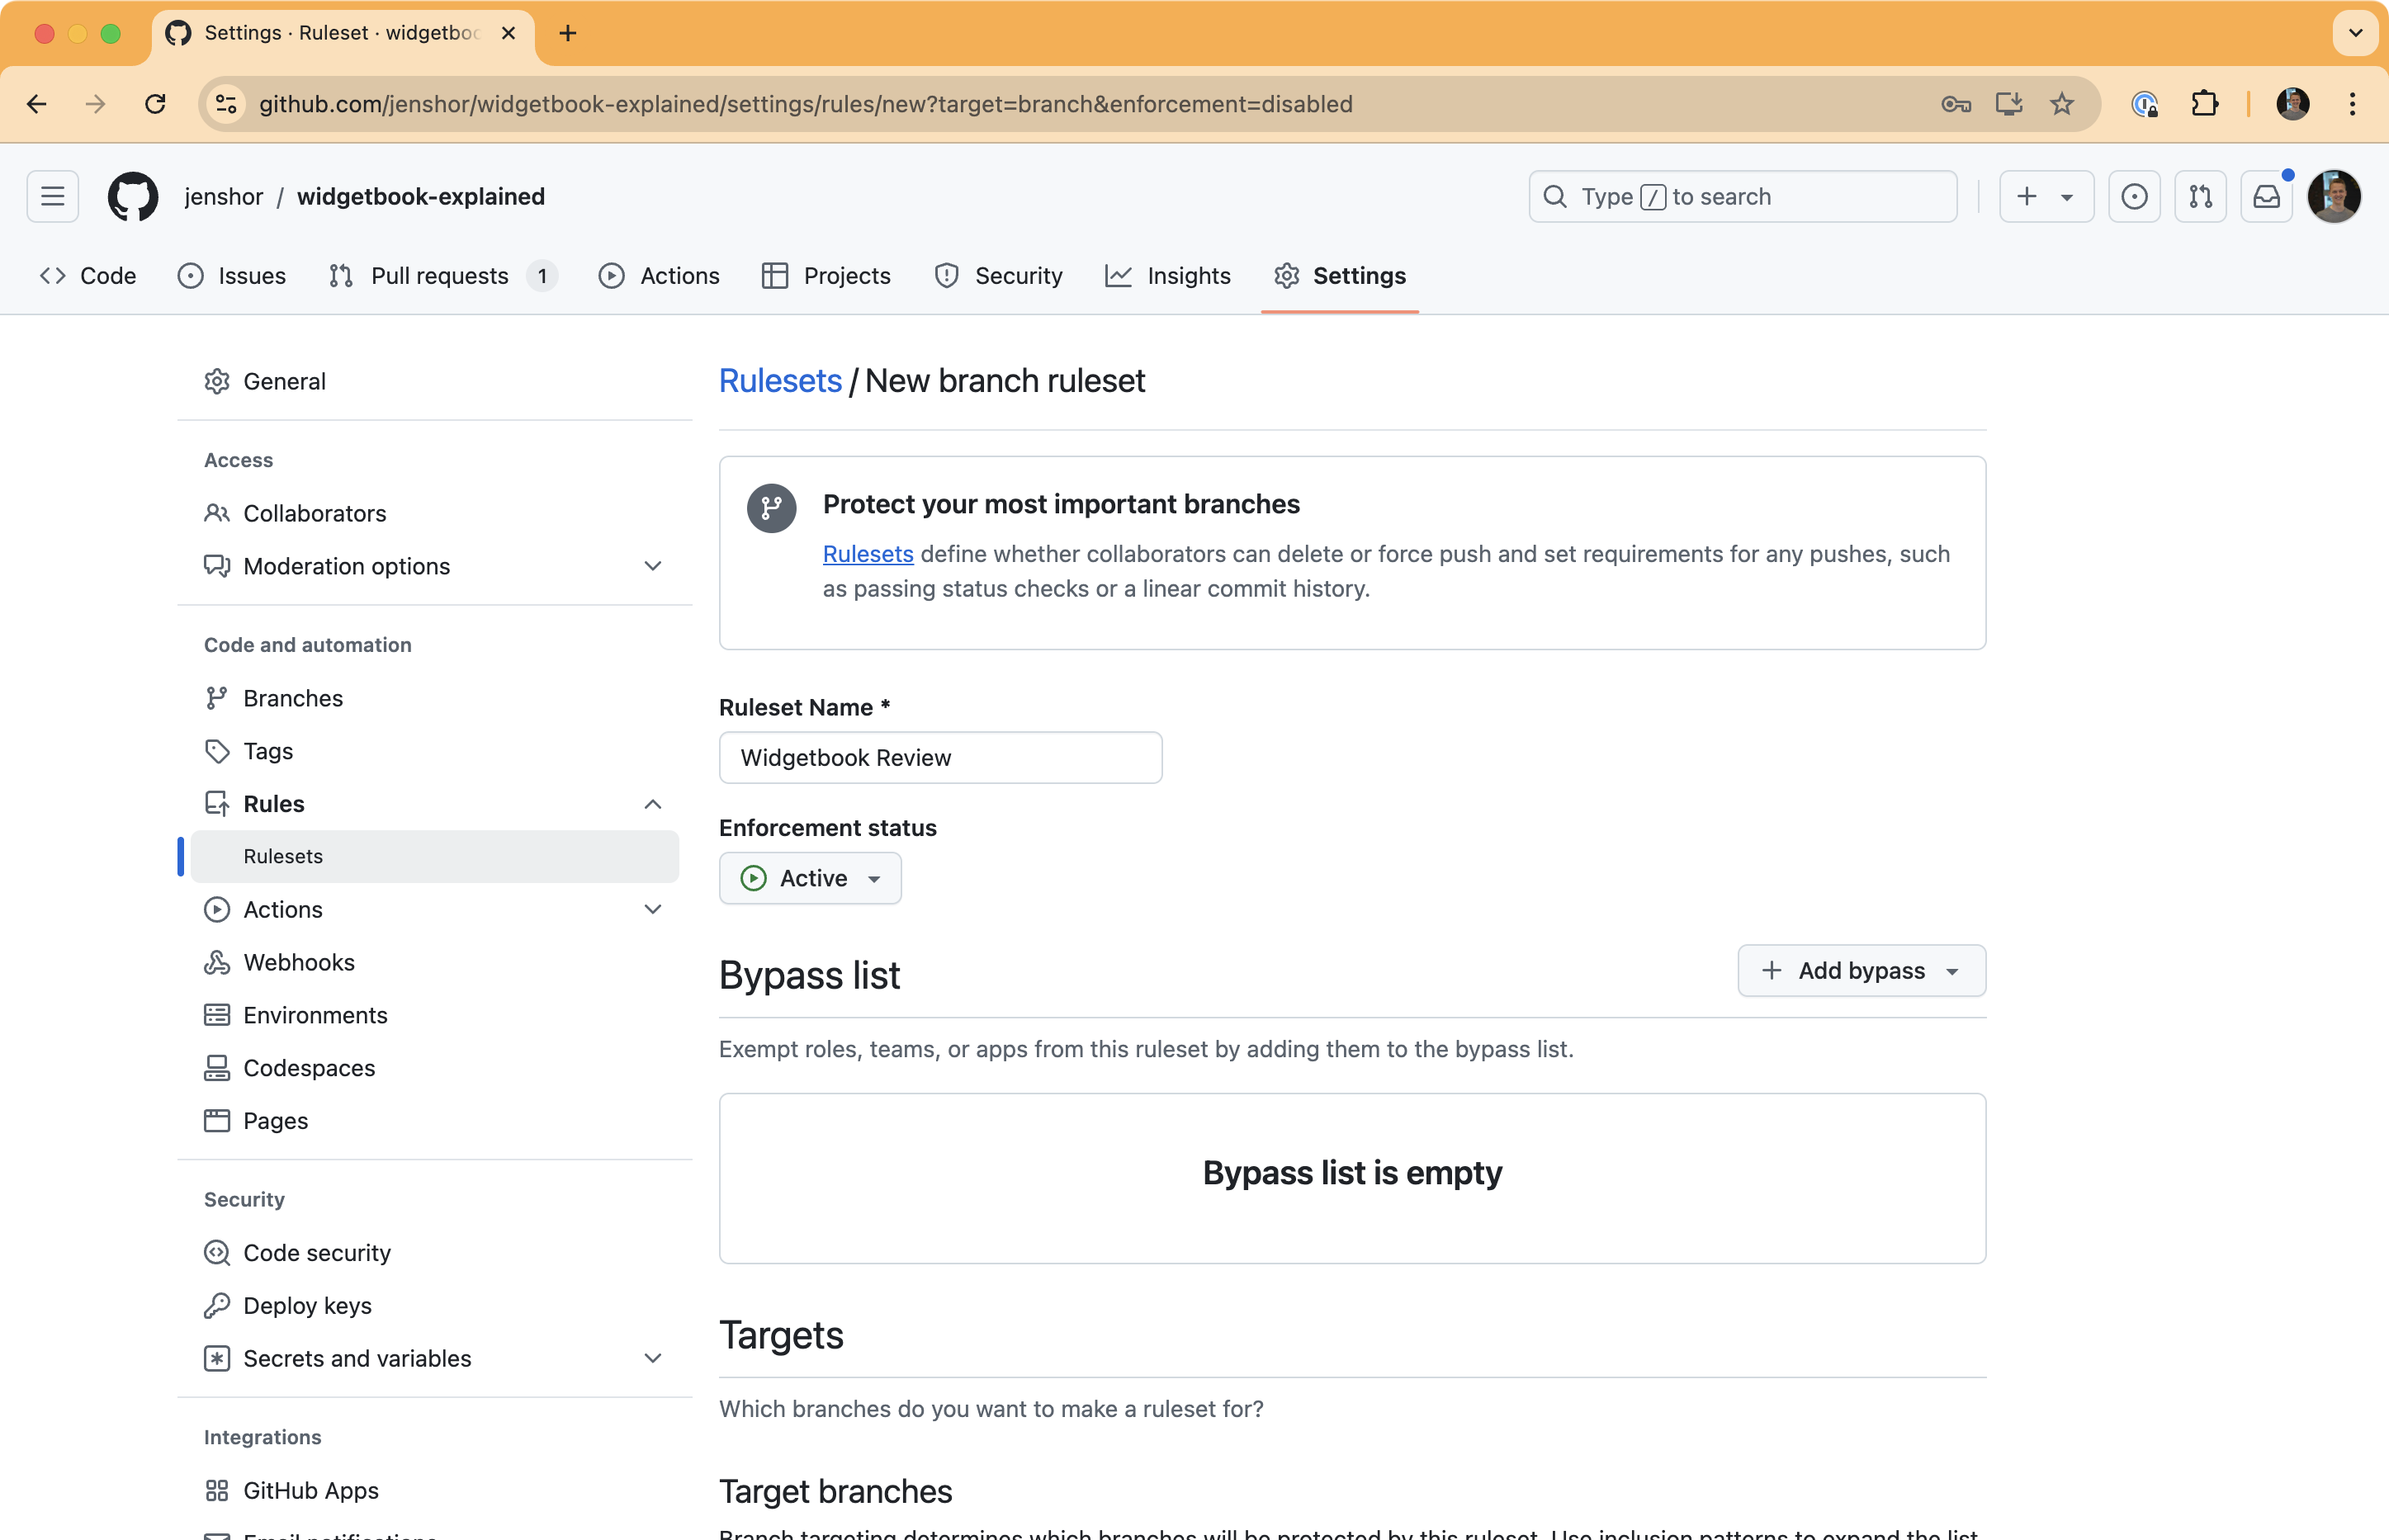
Task: Reload the page
Action: (155, 104)
